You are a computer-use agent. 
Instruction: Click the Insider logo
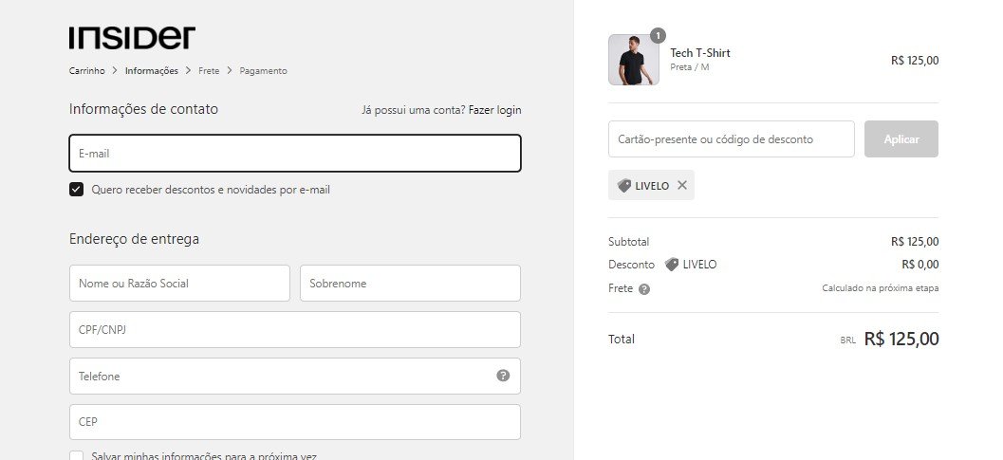coord(132,38)
